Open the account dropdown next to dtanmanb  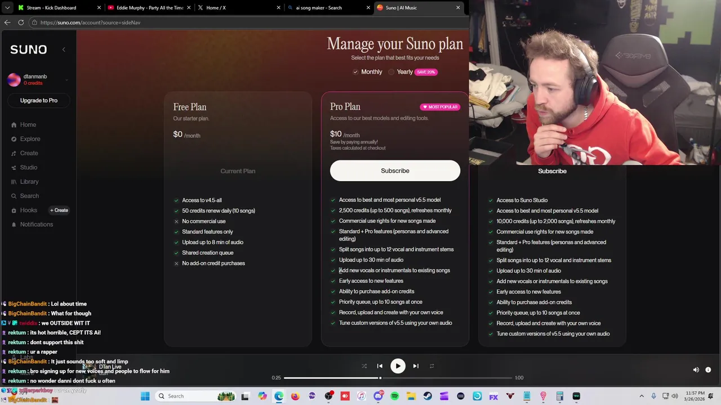pos(66,80)
